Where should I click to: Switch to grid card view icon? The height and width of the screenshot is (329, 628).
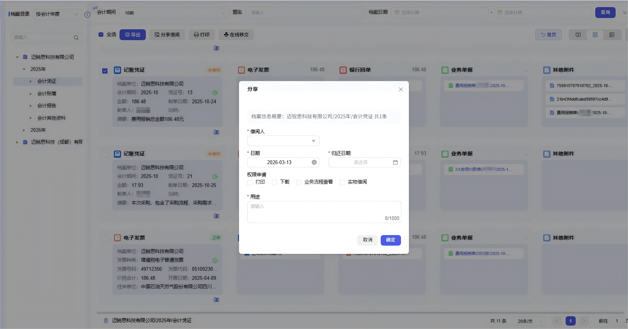click(595, 35)
